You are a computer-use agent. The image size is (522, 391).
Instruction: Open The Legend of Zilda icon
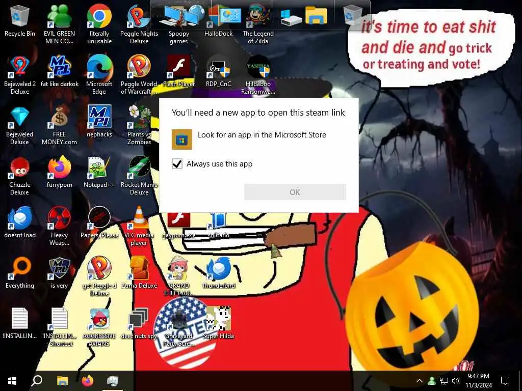257,16
